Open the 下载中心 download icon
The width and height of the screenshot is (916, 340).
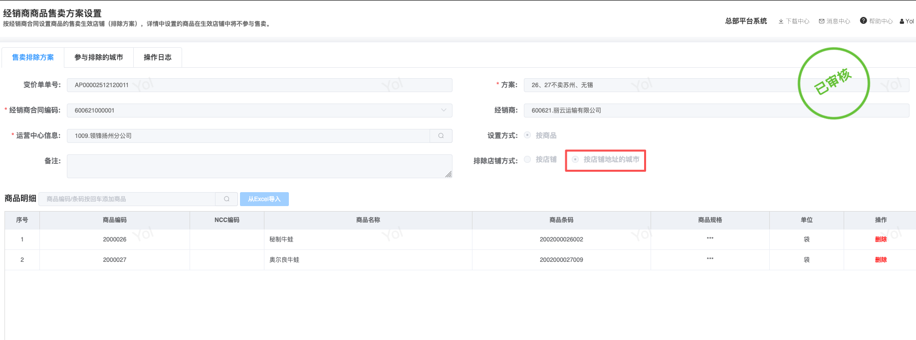[781, 21]
